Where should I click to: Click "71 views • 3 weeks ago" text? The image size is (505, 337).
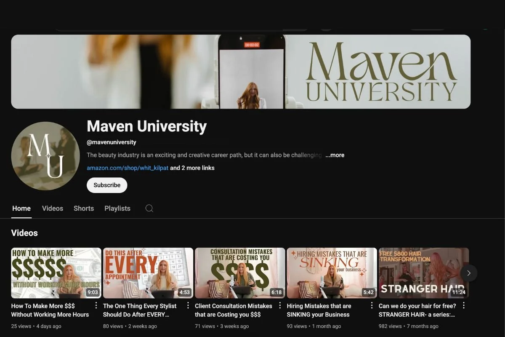click(x=222, y=326)
